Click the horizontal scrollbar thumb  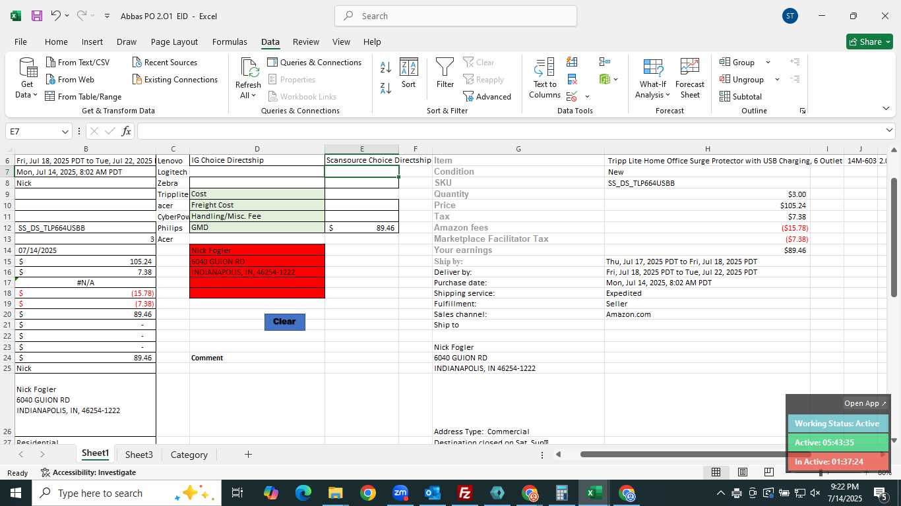(697, 455)
